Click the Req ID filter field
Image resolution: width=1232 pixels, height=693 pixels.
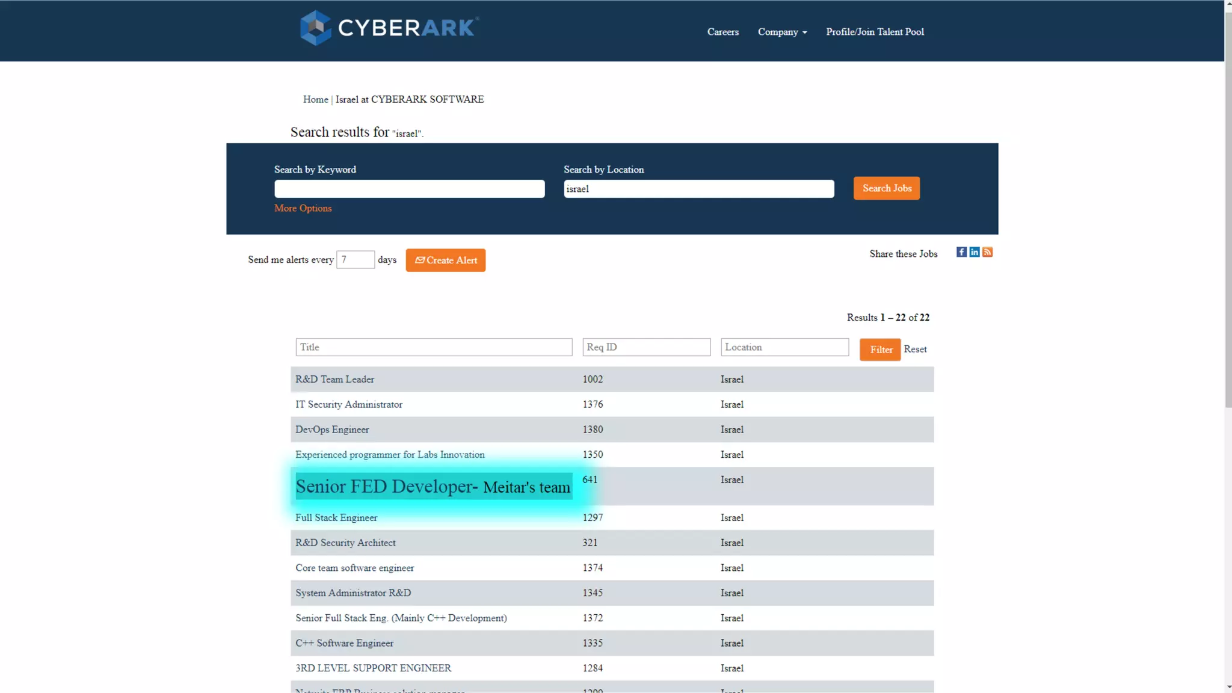coord(646,347)
